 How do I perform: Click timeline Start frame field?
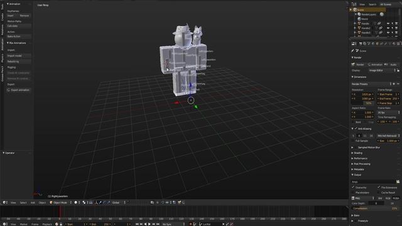click(76, 224)
